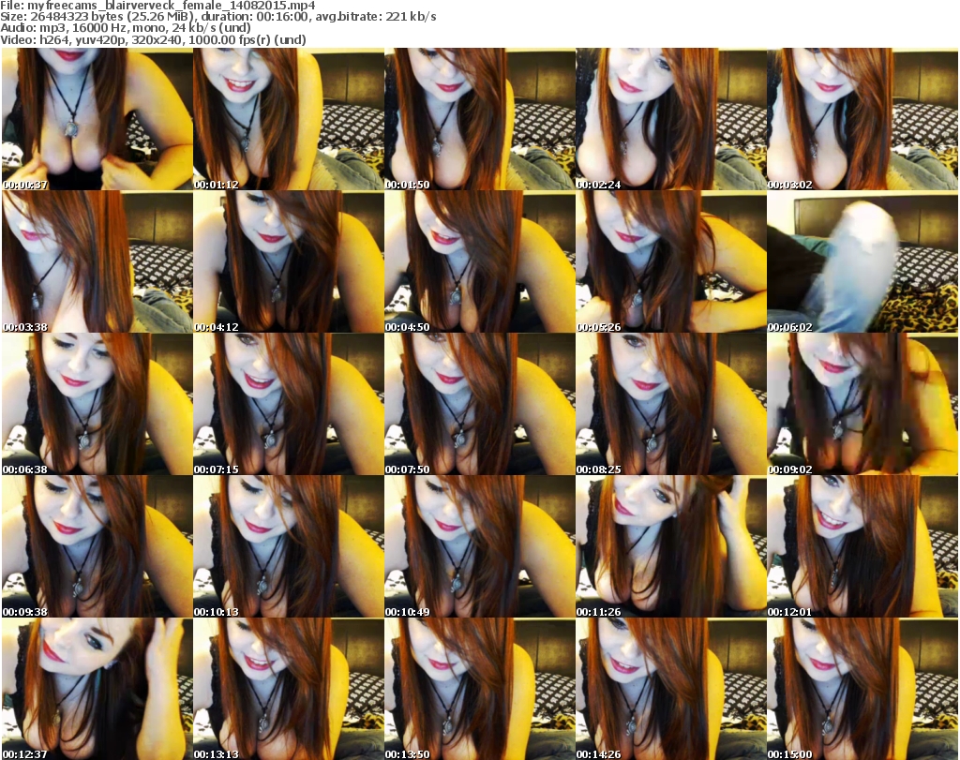Click the frame stamped 00:03:38
Image resolution: width=960 pixels, height=760 pixels.
click(x=97, y=261)
